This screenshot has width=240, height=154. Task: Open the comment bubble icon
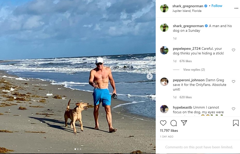tap(174, 123)
